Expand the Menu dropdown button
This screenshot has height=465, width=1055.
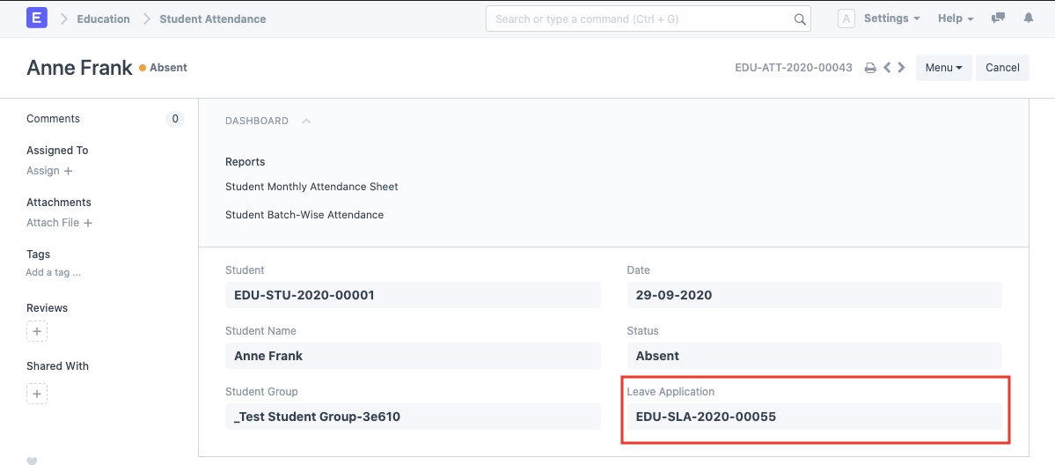tap(943, 68)
